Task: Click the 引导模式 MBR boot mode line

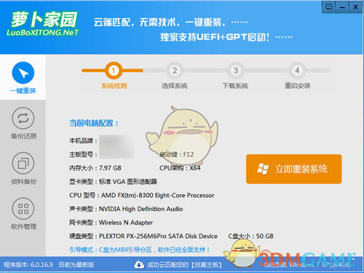Action: (140, 250)
